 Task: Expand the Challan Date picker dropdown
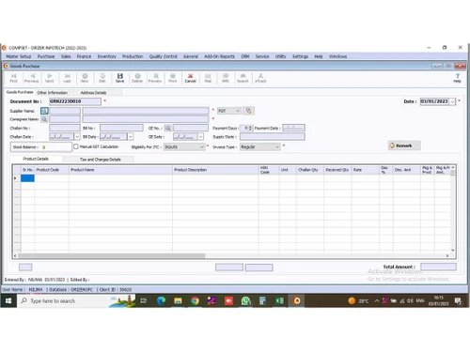(x=77, y=137)
